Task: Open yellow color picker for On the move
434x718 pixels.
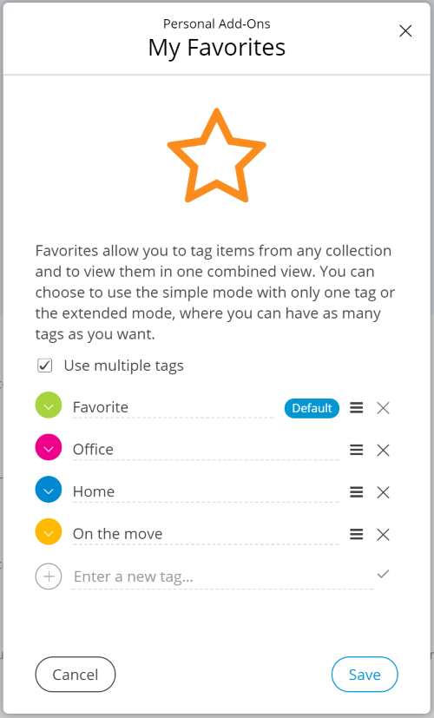Action: [x=49, y=531]
